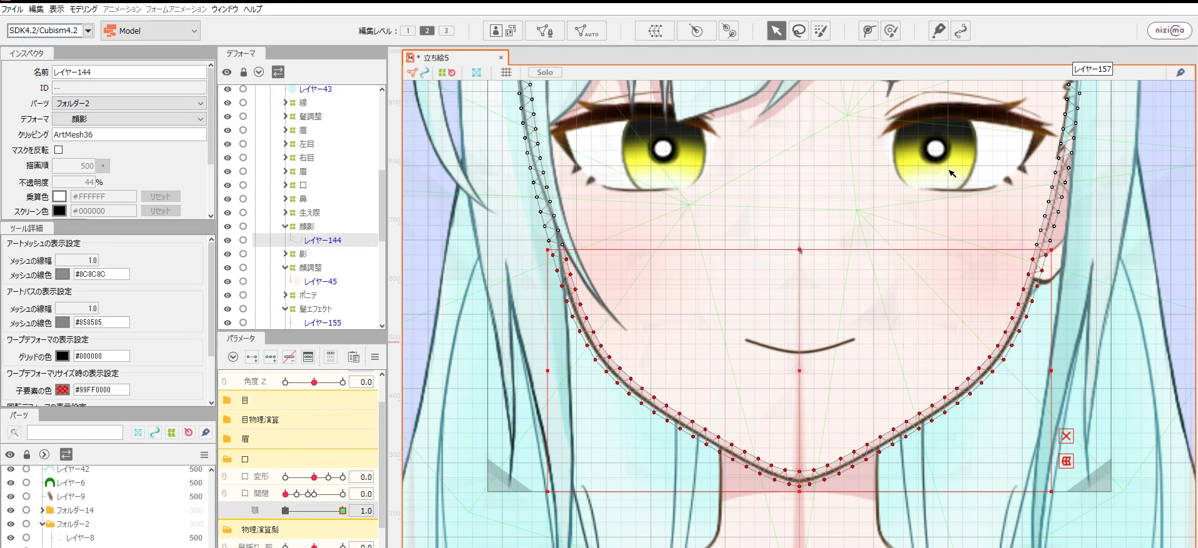Expand the 影 deformer node

pos(286,254)
